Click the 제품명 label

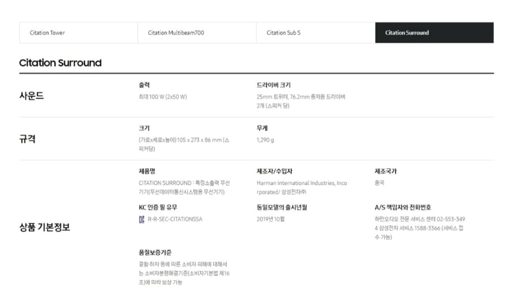147,172
